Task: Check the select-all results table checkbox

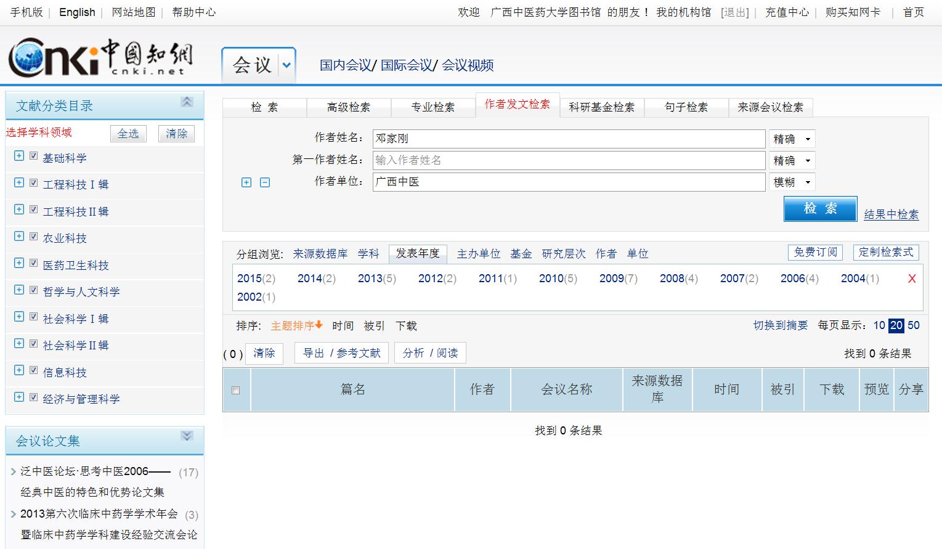Action: (235, 390)
